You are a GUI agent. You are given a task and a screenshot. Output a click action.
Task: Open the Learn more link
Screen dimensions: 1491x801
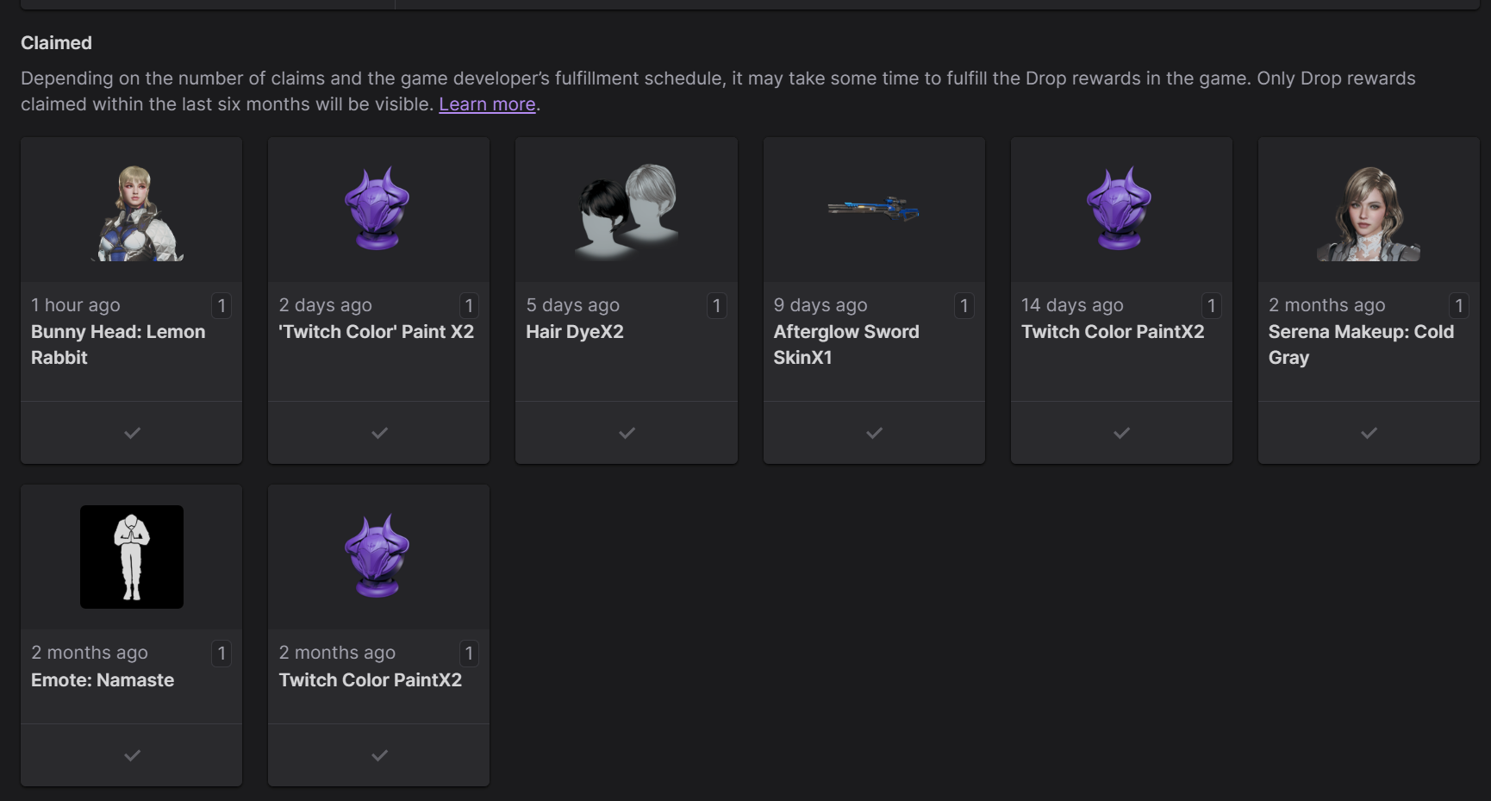click(487, 104)
